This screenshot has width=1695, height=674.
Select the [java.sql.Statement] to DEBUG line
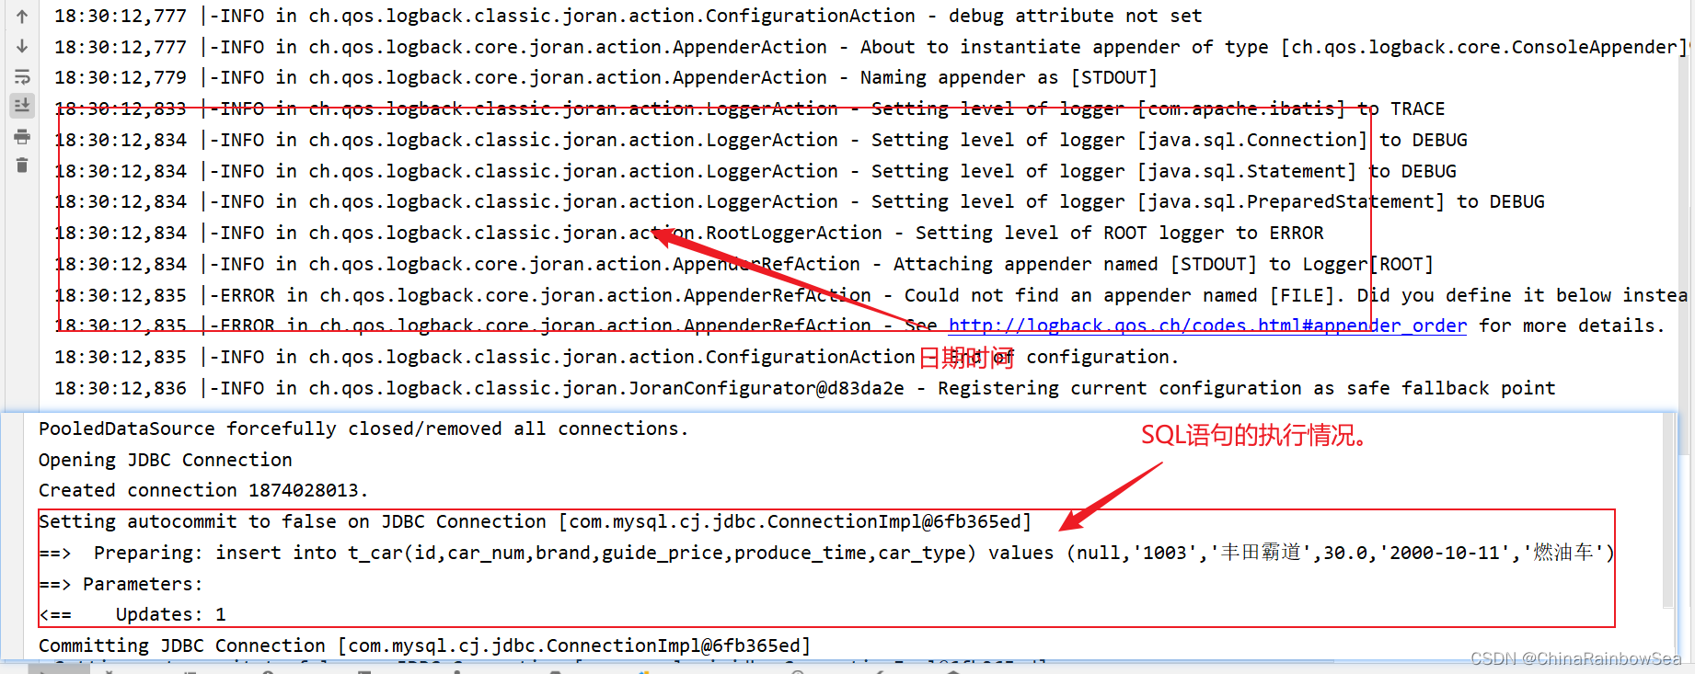tap(755, 171)
